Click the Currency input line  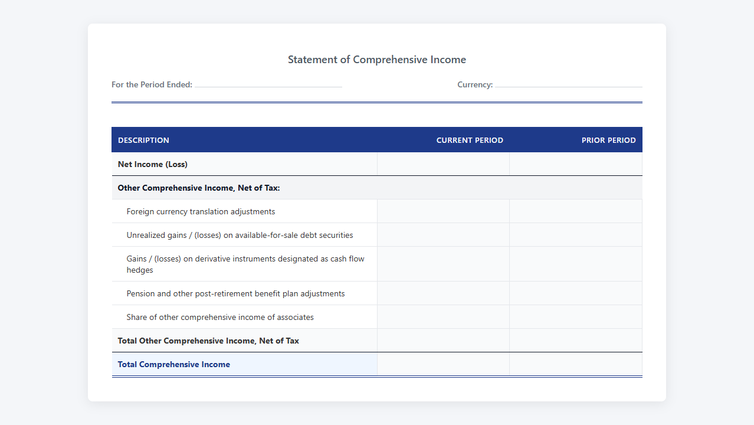[x=569, y=84]
